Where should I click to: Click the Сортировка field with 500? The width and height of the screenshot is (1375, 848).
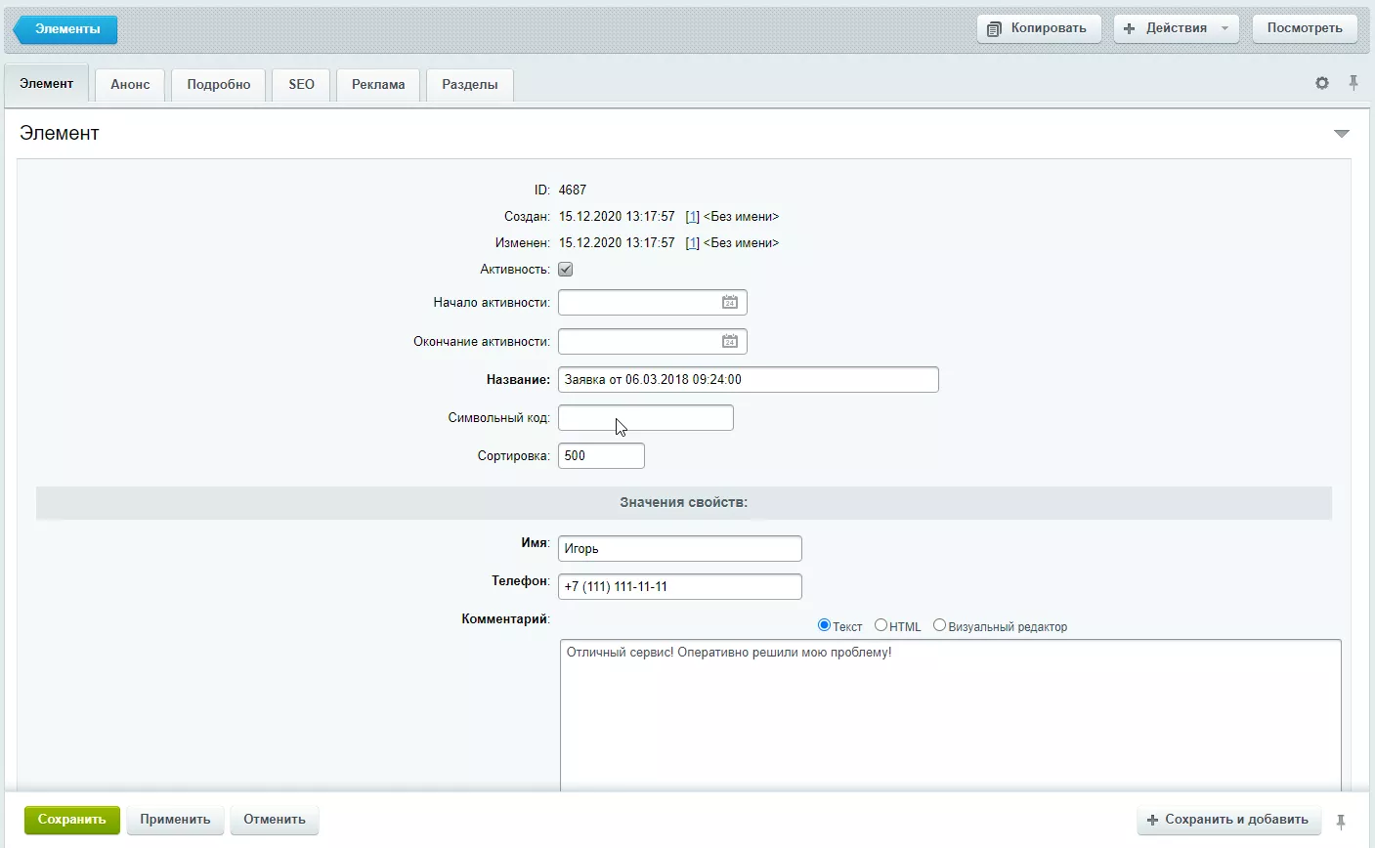pos(601,455)
